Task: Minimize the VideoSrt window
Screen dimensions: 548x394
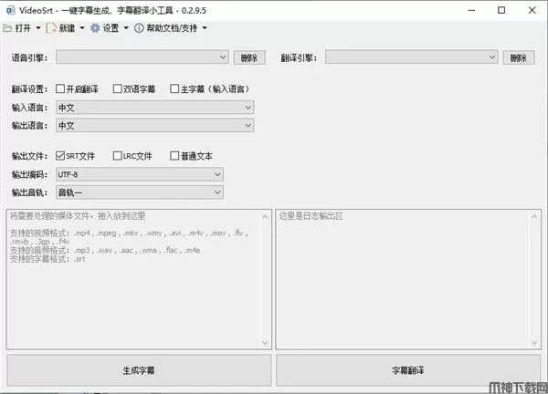Action: 471,10
